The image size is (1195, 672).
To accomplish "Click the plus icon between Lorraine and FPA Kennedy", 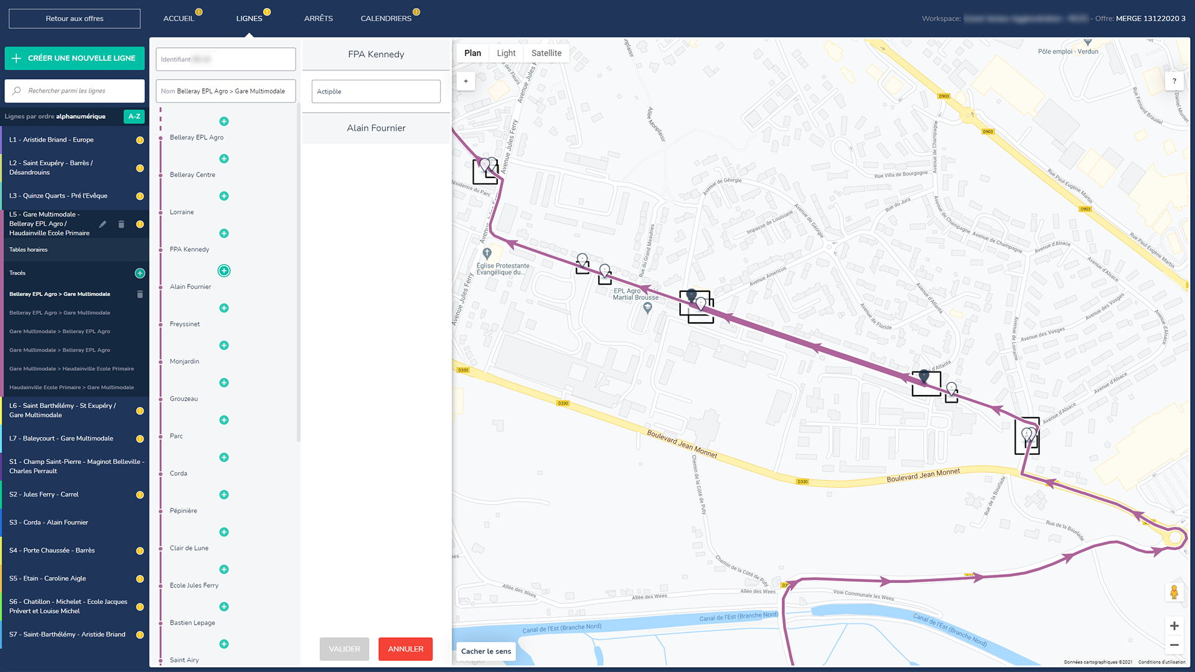I will [x=224, y=233].
